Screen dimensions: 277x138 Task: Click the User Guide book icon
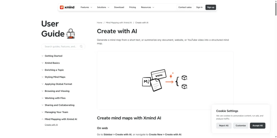coord(71,34)
